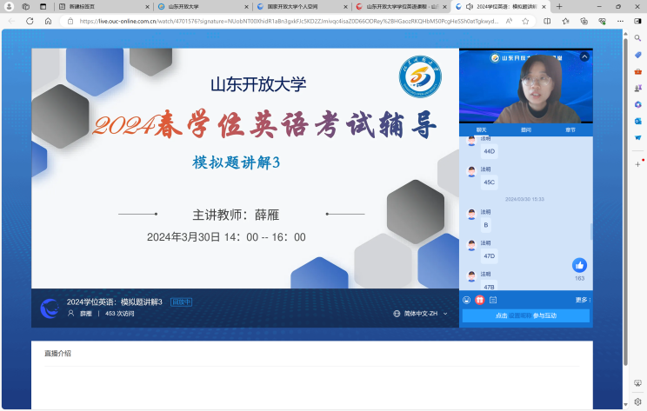Open a new browser tab
Screen dimensions: 647x411
(560, 6)
